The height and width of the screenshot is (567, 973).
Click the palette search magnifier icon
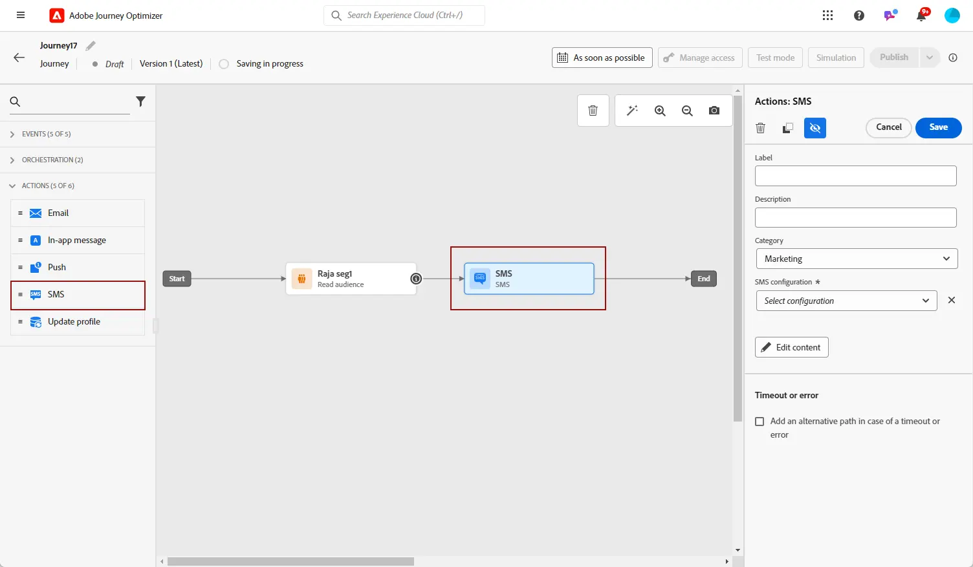(16, 102)
